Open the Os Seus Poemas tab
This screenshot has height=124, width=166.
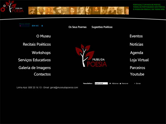click(x=78, y=27)
